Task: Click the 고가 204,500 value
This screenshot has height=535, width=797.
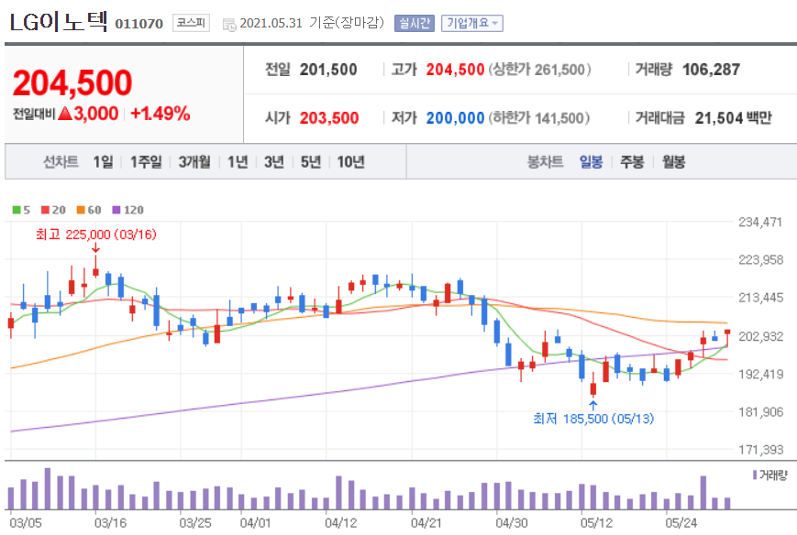Action: (x=455, y=70)
